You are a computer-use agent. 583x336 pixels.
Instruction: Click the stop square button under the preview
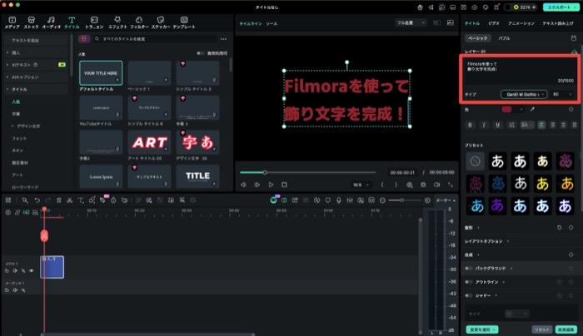[285, 185]
